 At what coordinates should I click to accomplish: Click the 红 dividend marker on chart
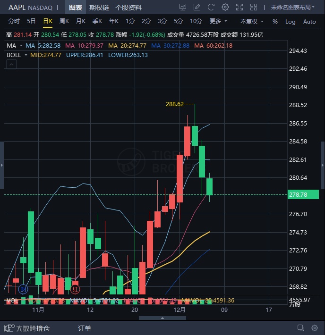point(75,289)
